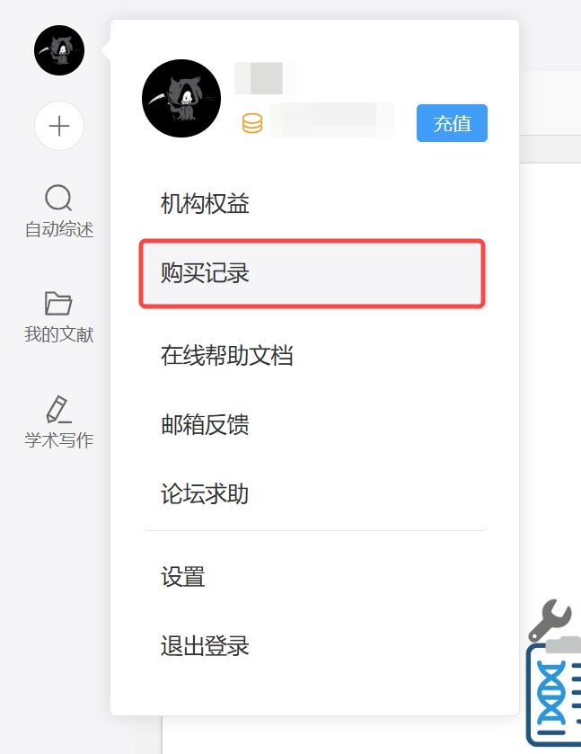
Task: Click the 自动综述 label text
Action: coord(59,229)
